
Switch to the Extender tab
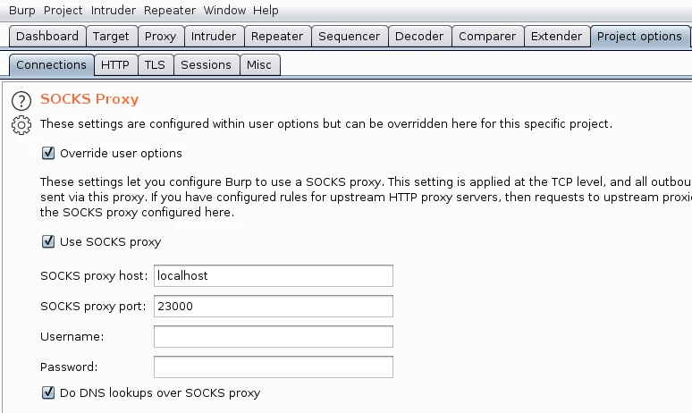pyautogui.click(x=556, y=36)
